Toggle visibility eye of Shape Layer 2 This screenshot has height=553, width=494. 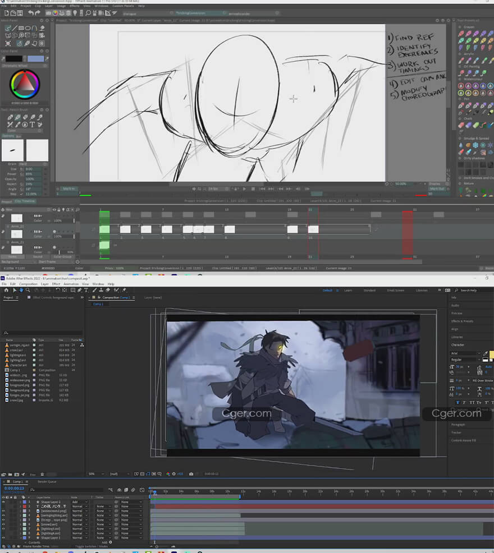click(3, 502)
